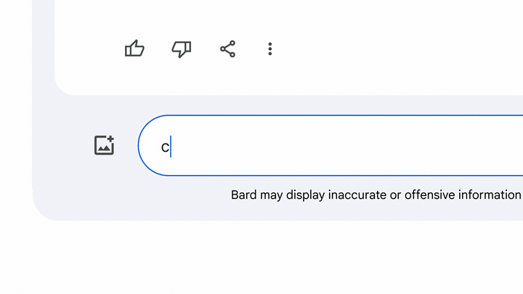Click the thumbs up icon

click(x=134, y=49)
